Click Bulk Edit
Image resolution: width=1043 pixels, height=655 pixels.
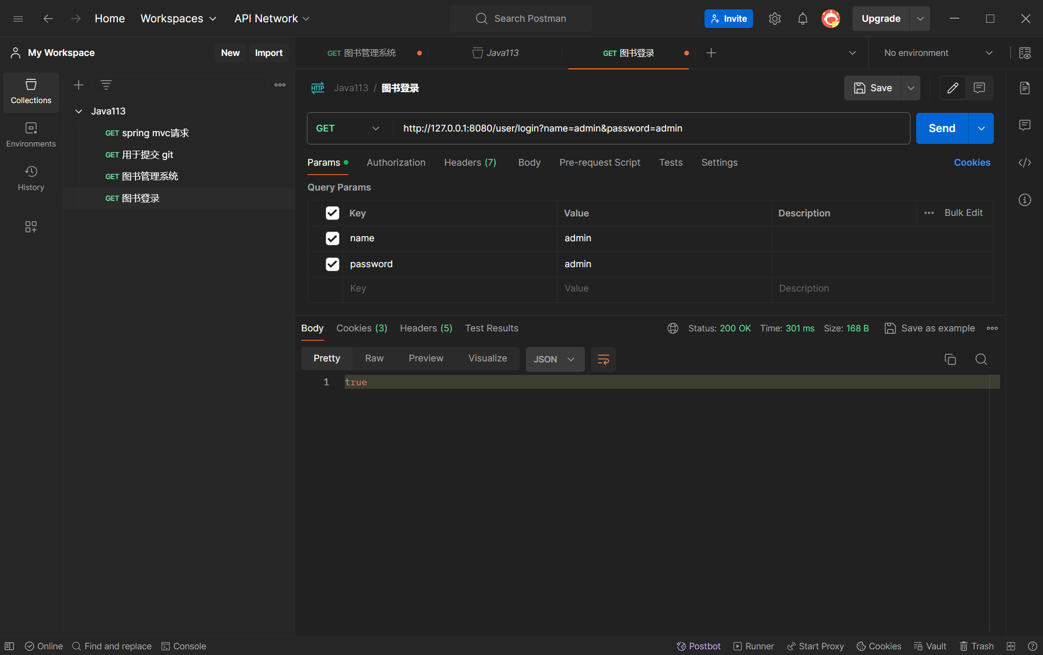963,213
